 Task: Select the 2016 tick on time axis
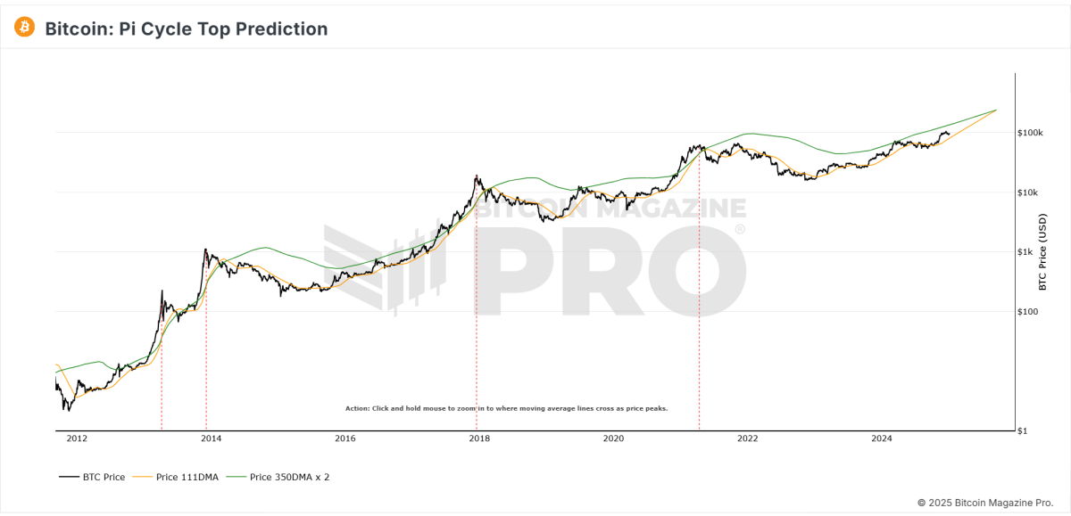click(x=345, y=438)
